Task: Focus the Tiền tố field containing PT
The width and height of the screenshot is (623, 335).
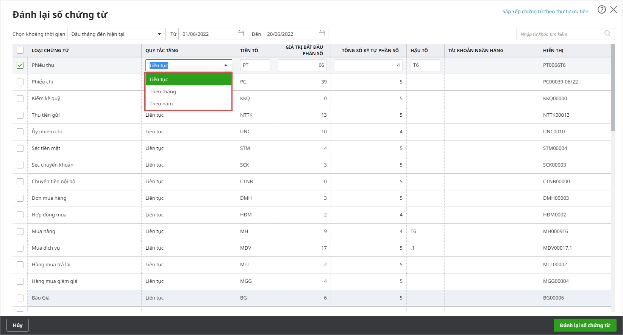Action: 255,65
